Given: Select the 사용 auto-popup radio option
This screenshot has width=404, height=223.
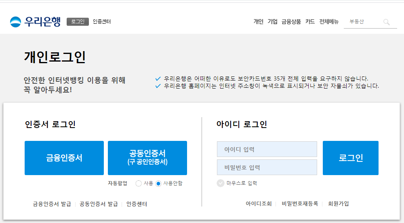Looking at the screenshot, I should tap(139, 184).
